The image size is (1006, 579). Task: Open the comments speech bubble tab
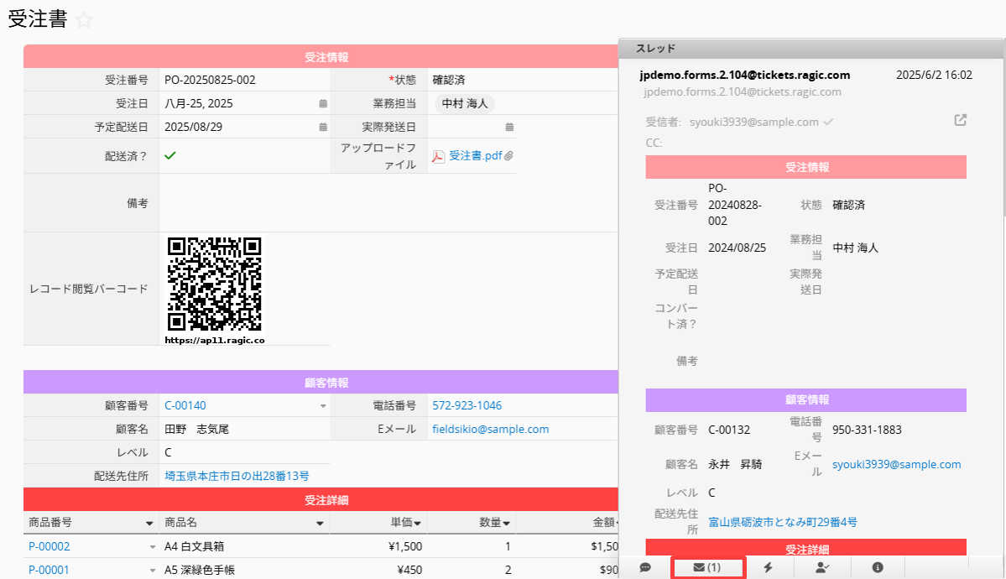pos(645,567)
